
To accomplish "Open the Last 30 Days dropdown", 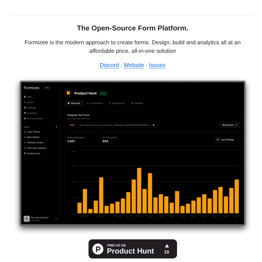I will click(227, 139).
